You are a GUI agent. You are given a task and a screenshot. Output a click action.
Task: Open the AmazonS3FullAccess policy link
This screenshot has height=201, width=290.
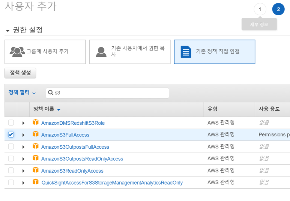pos(65,135)
